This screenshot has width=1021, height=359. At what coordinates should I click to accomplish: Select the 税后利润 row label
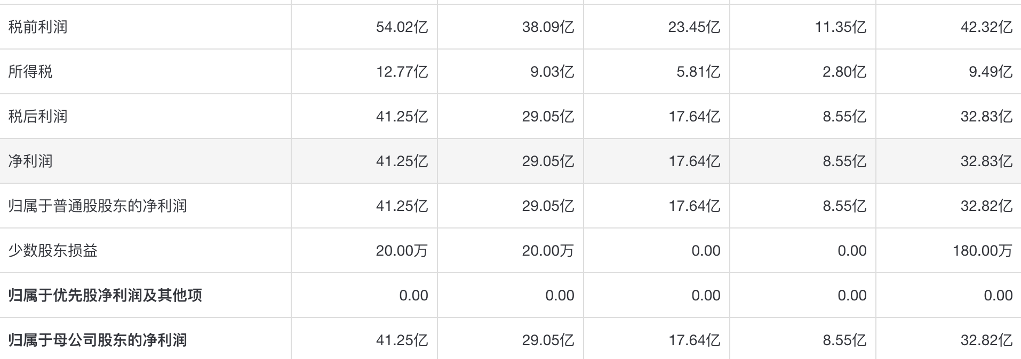(38, 117)
